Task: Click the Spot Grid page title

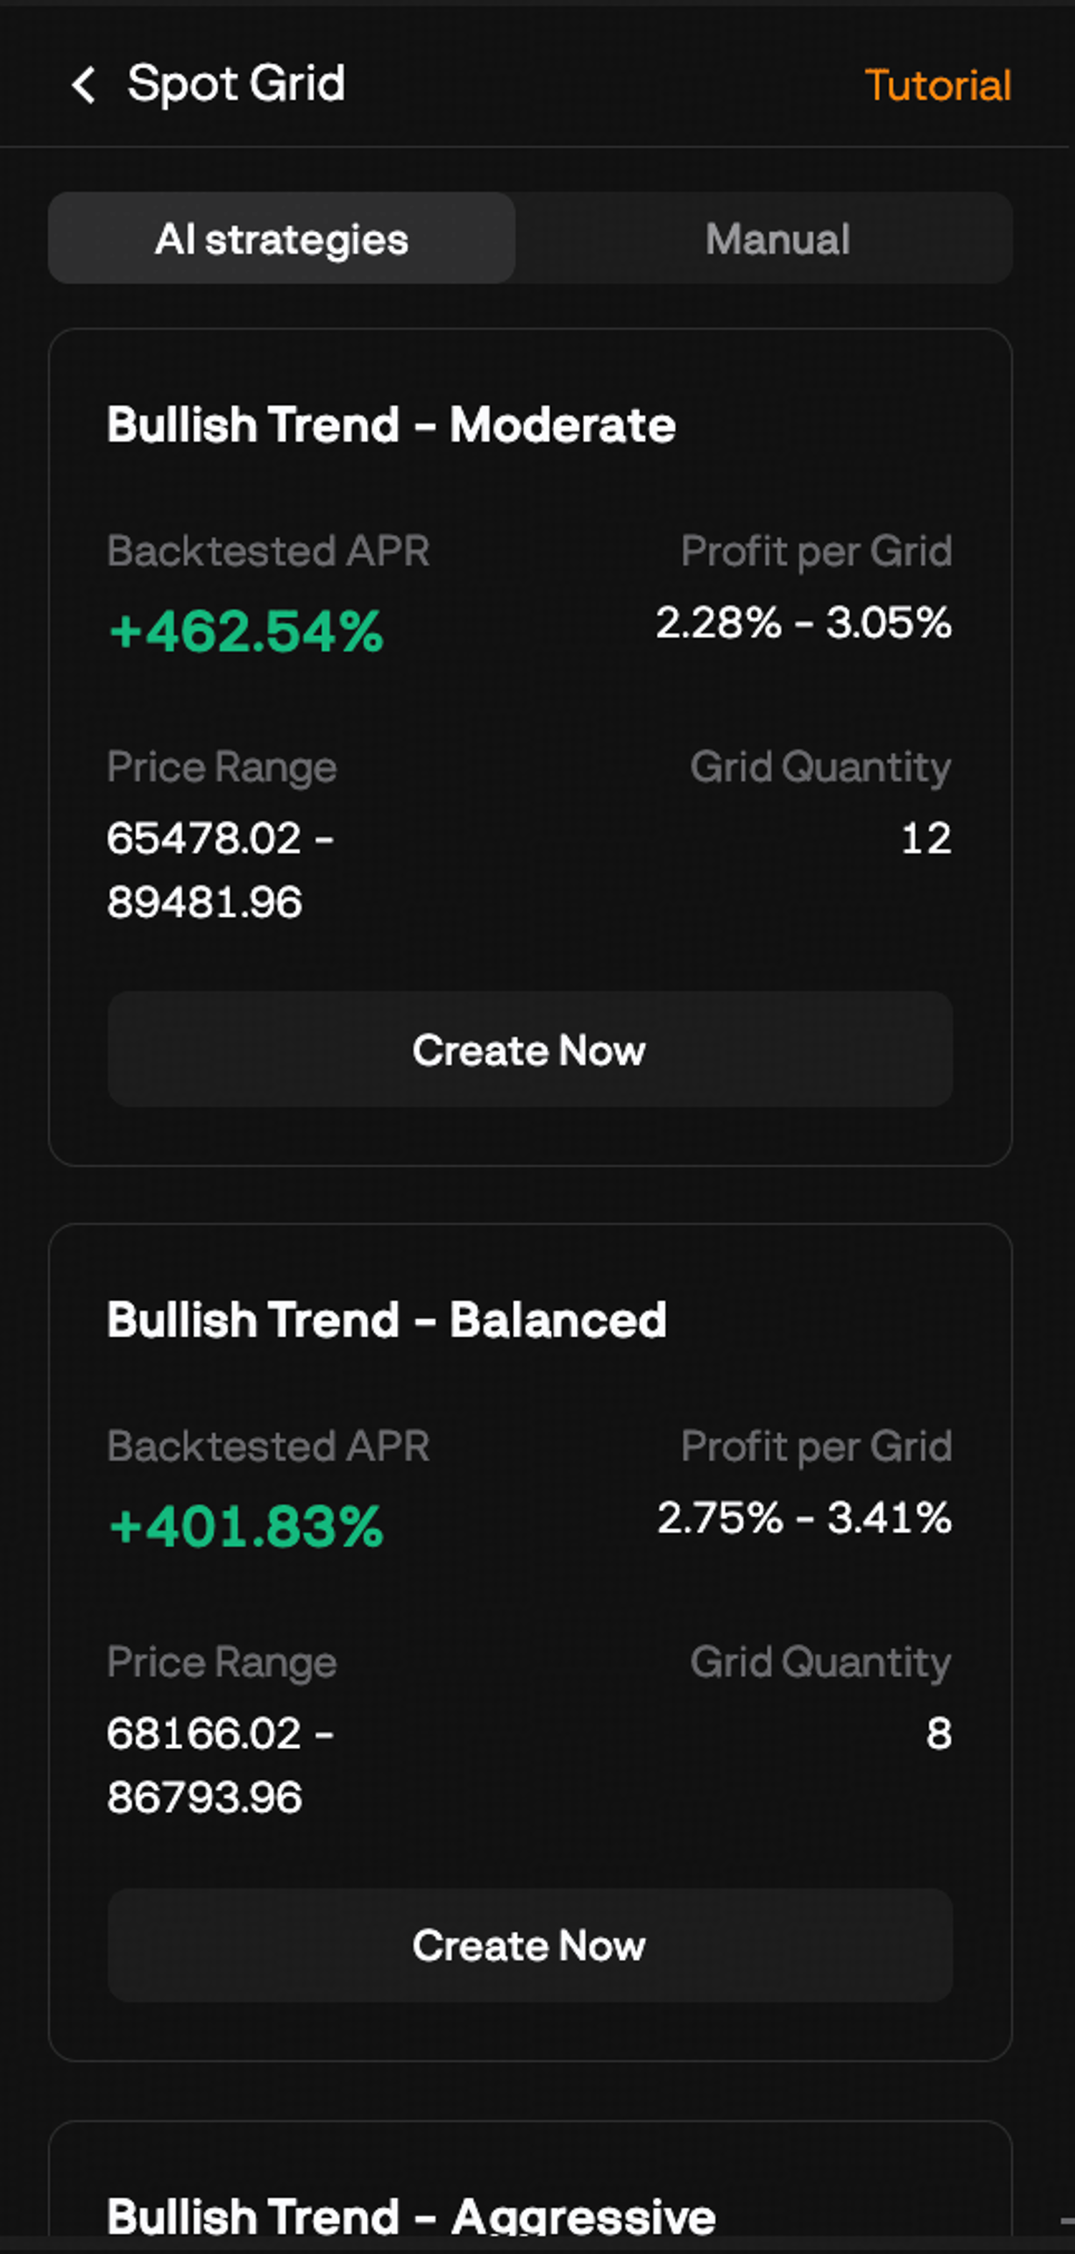Action: point(236,85)
